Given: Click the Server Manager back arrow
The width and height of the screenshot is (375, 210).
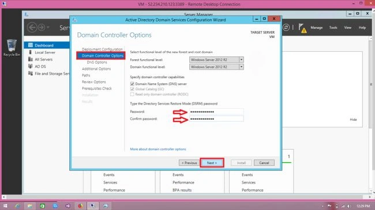Looking at the screenshot, I should point(32,28).
